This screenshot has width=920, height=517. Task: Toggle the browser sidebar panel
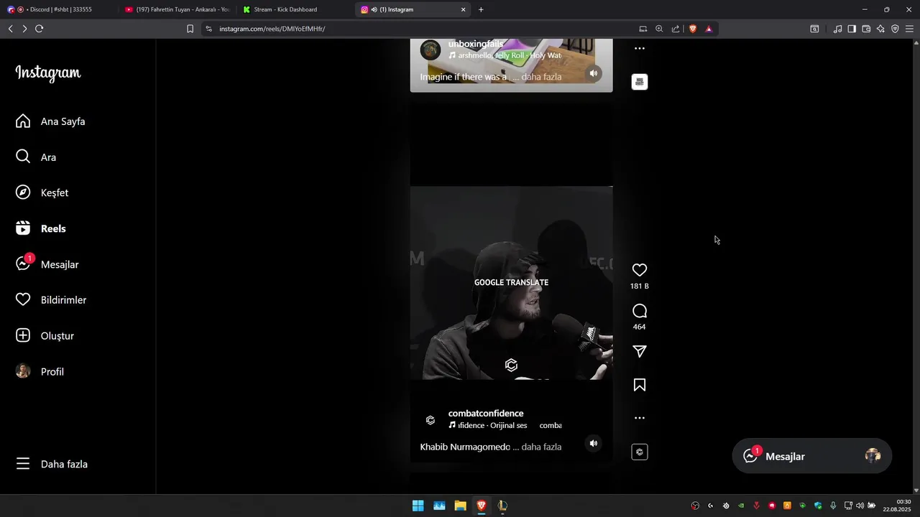point(852,29)
